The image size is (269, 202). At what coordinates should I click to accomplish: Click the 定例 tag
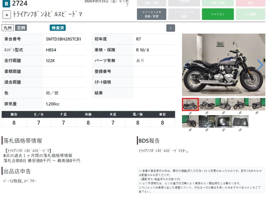coord(21,28)
